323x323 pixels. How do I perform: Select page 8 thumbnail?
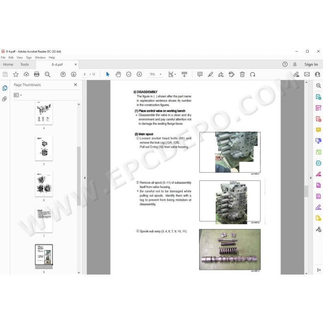tap(44, 256)
